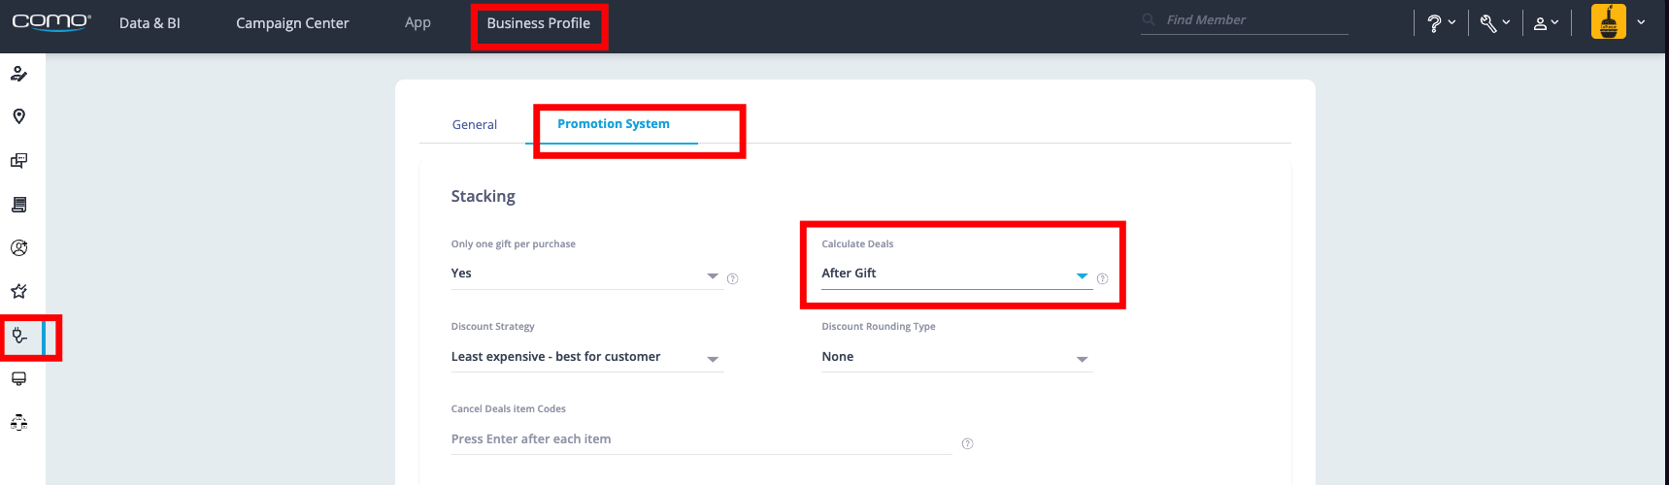The height and width of the screenshot is (485, 1669).
Task: Open the chat messages sidebar icon
Action: click(x=18, y=160)
